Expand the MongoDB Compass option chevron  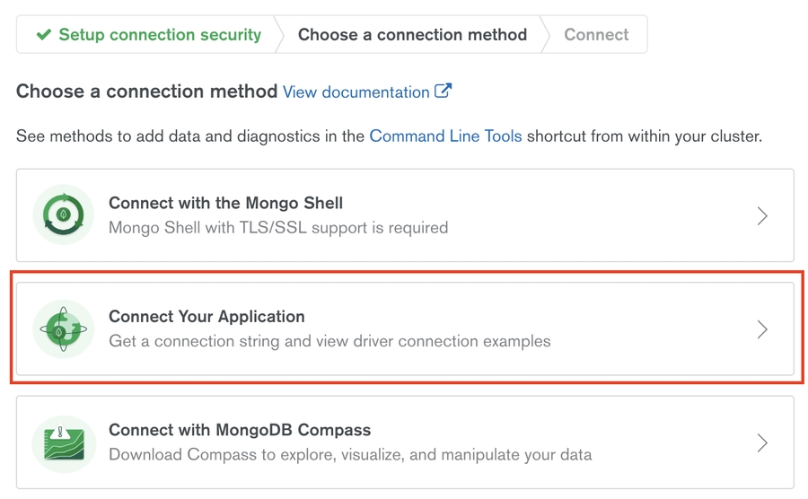(x=762, y=442)
